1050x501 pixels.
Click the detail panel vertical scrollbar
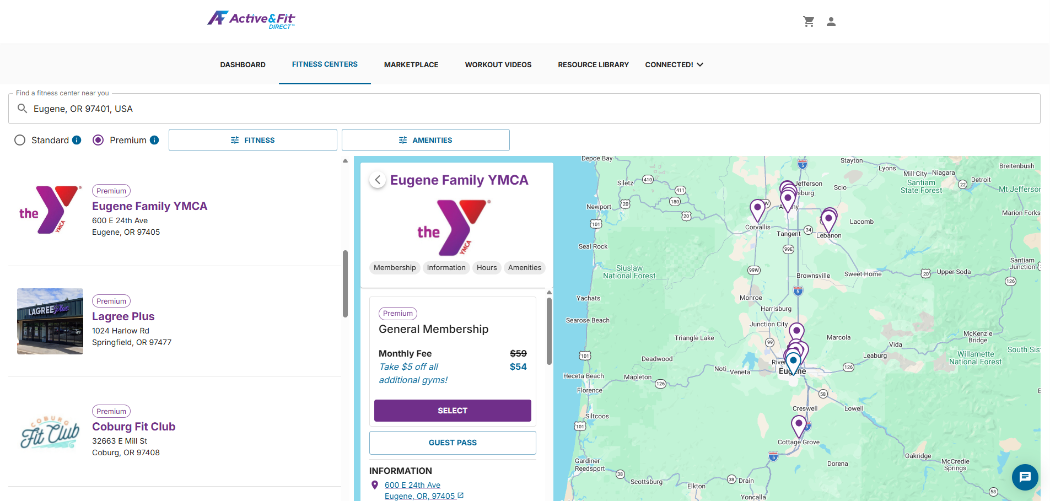click(x=549, y=331)
